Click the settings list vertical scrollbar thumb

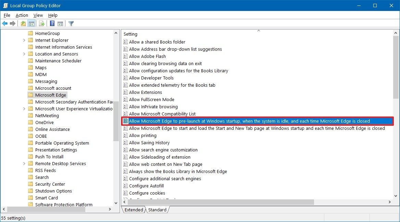click(x=396, y=67)
